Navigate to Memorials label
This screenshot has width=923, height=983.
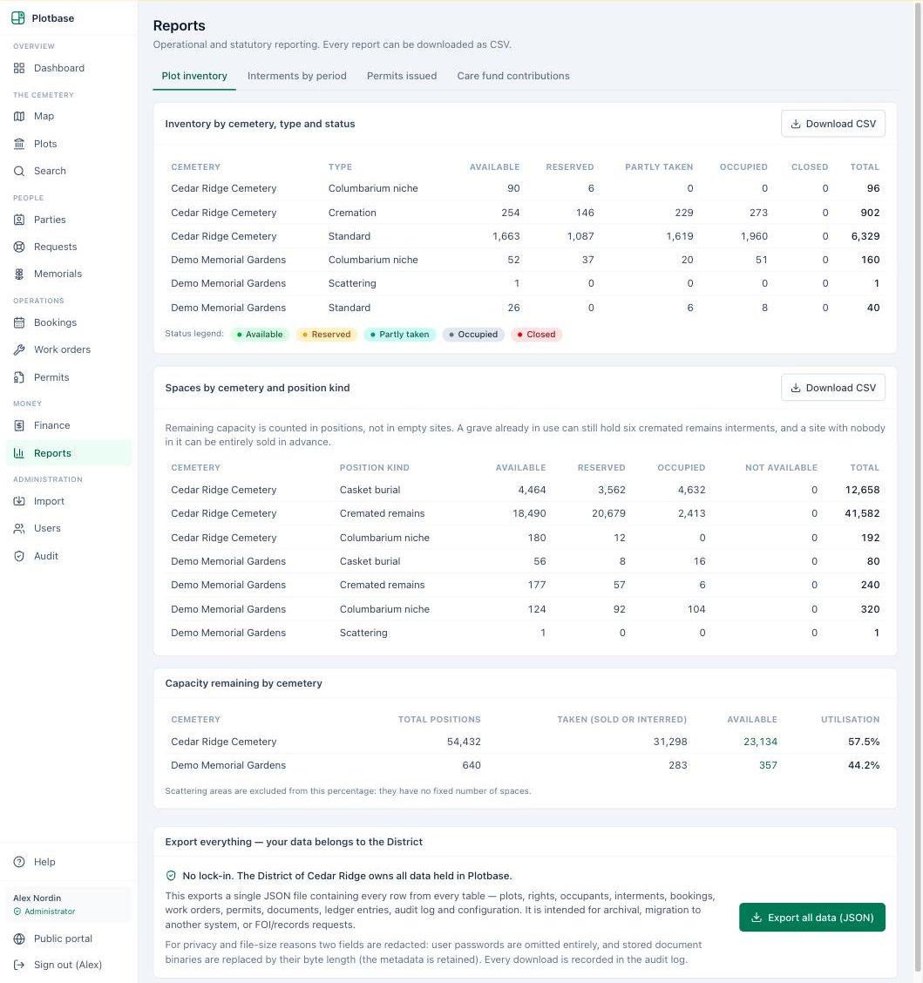58,274
